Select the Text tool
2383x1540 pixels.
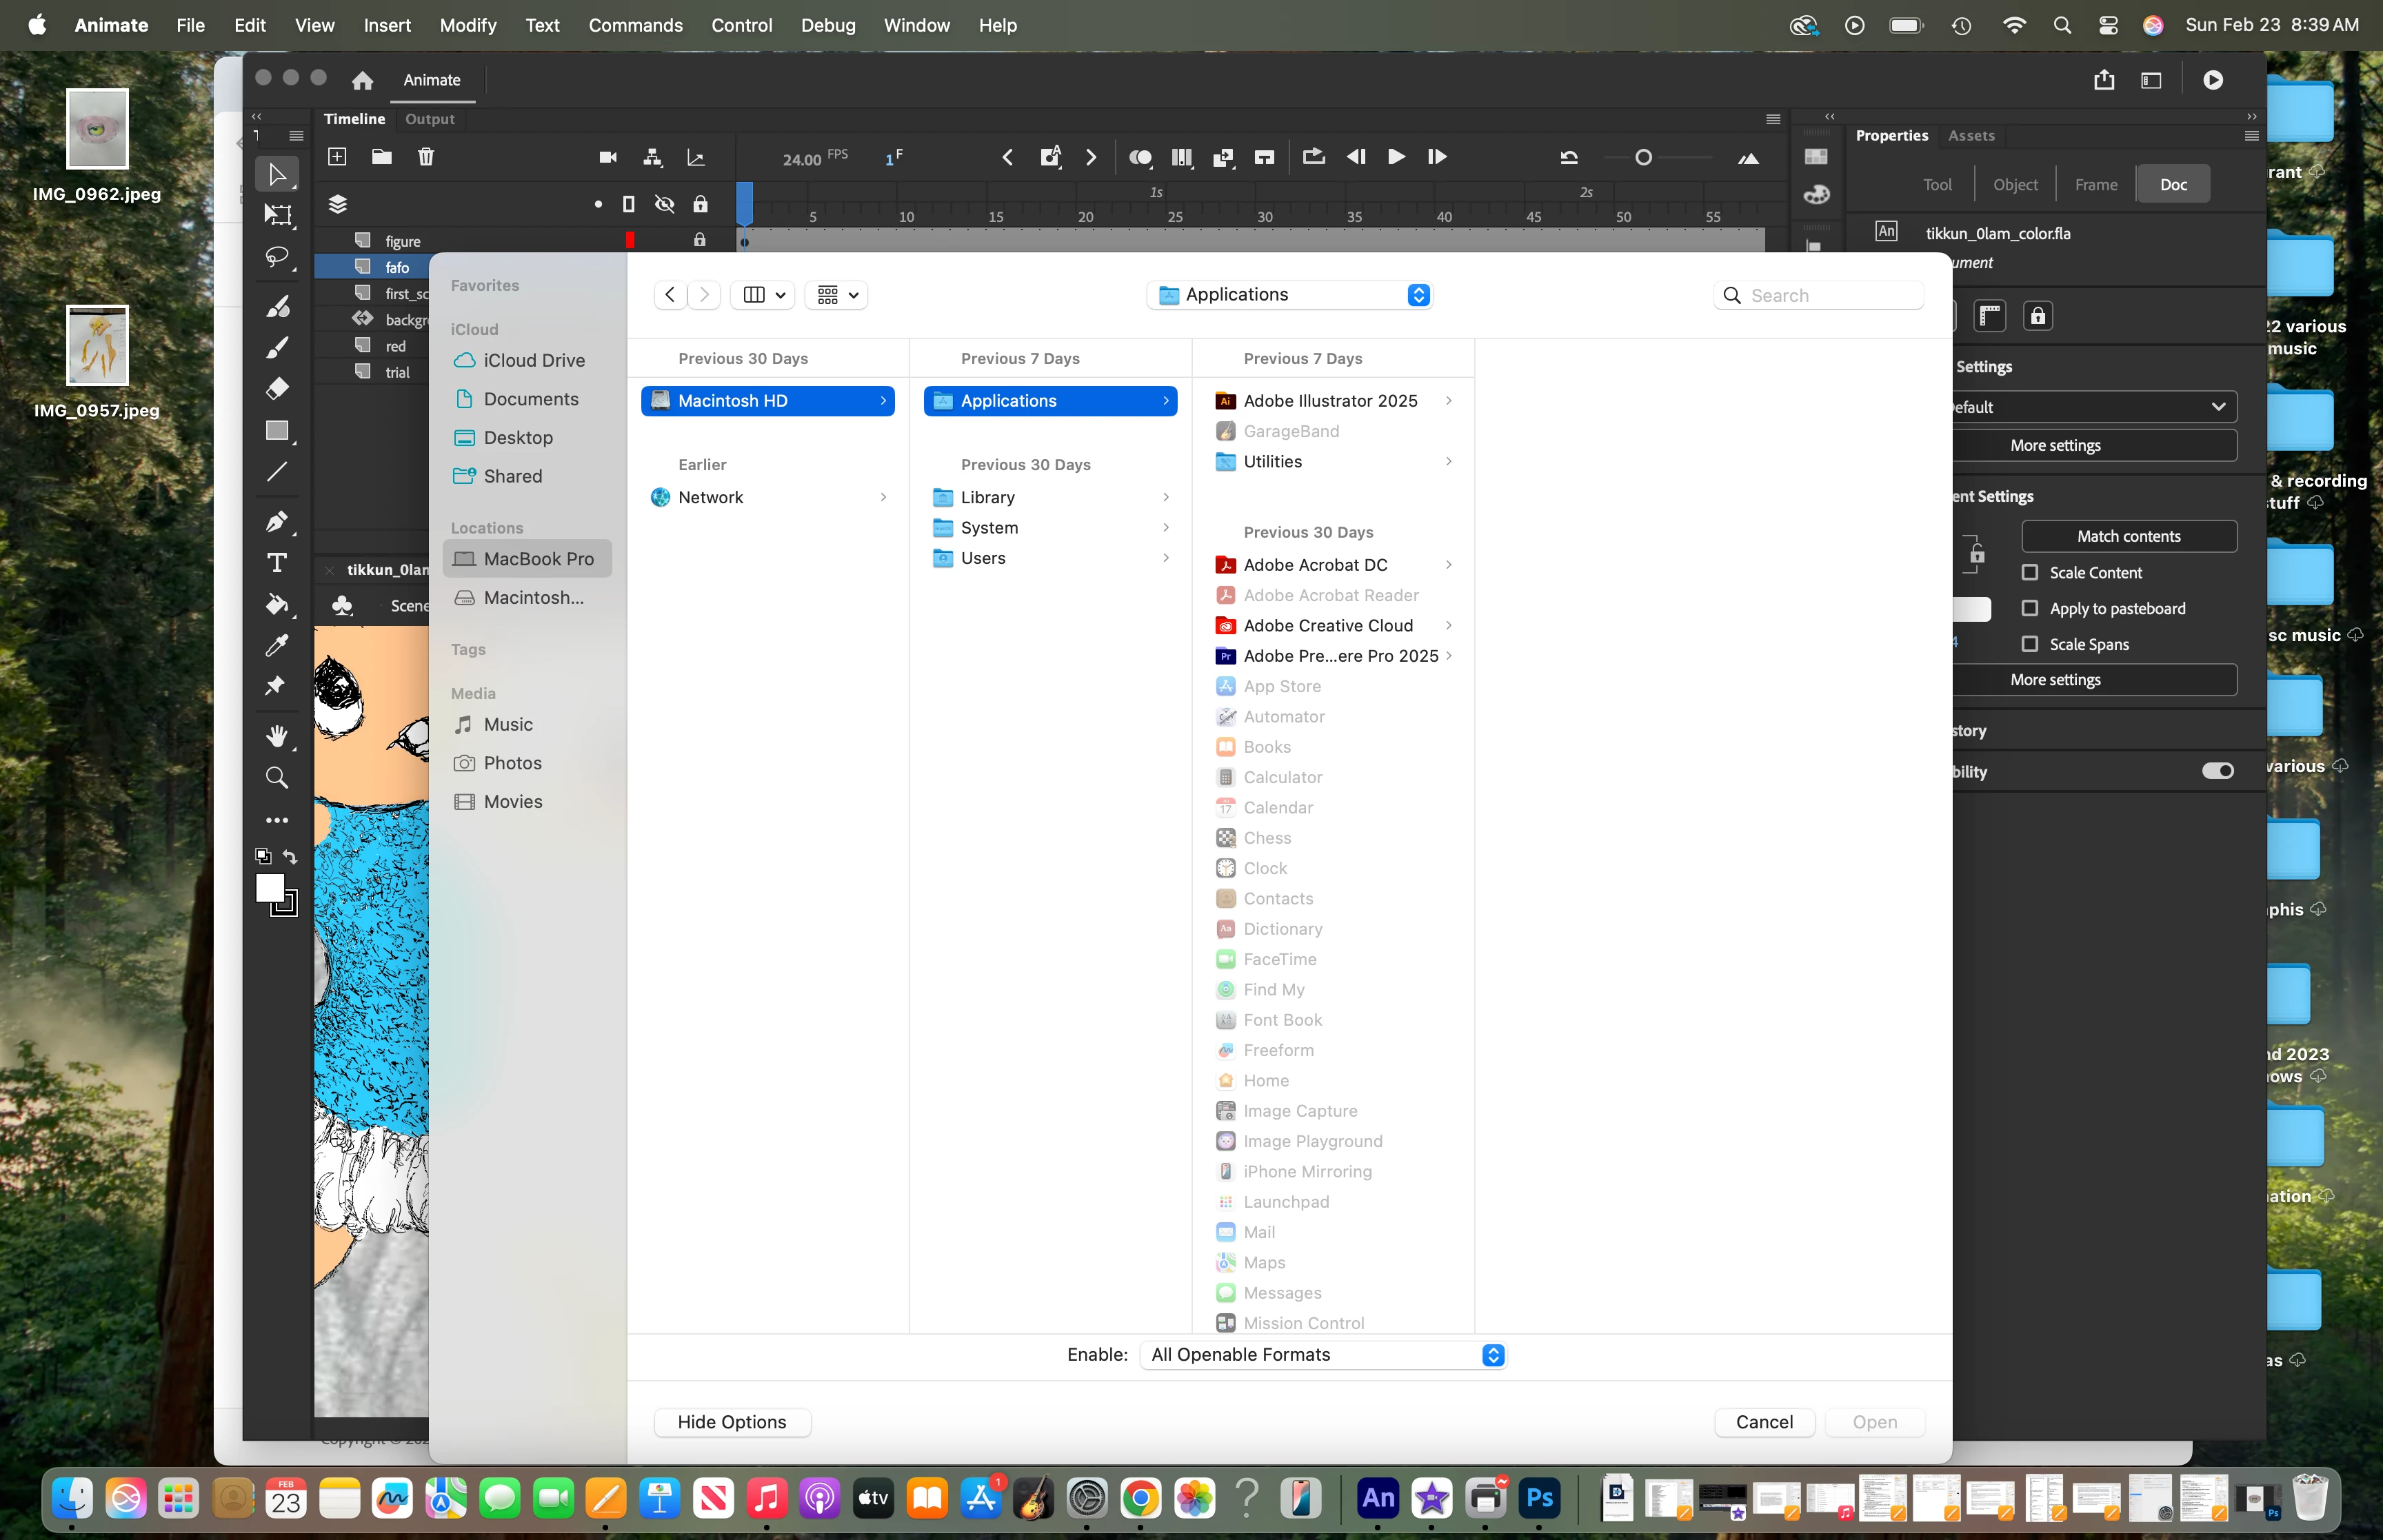tap(277, 563)
